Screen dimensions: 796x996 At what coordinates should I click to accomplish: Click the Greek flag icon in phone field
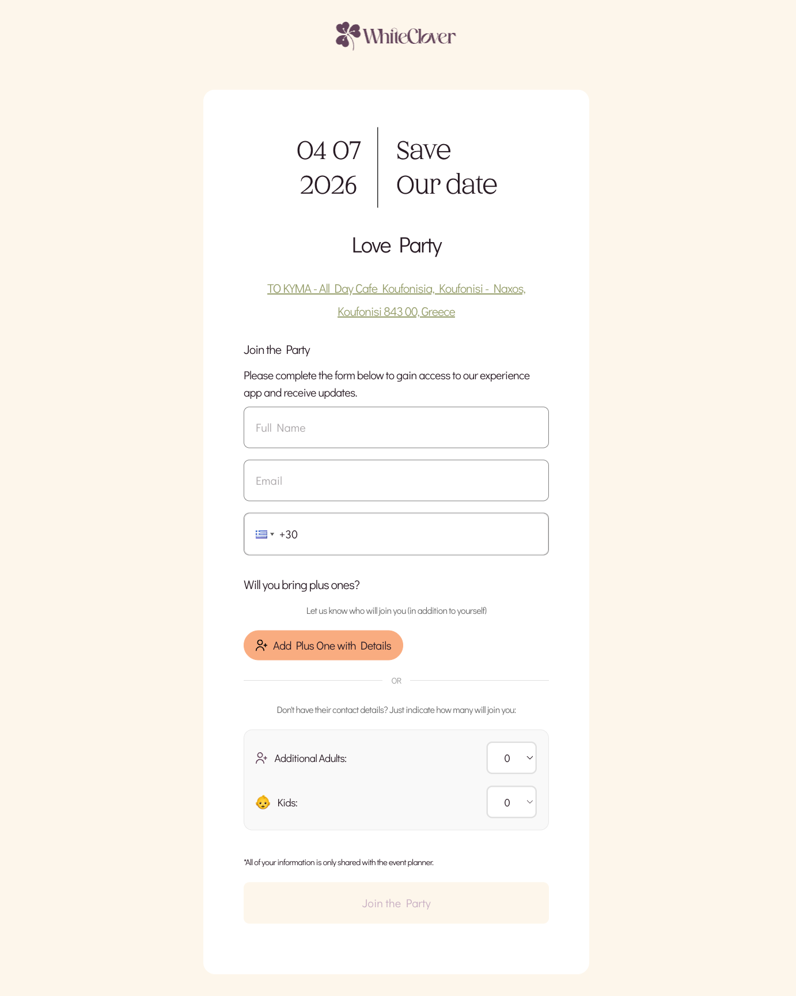(x=261, y=534)
